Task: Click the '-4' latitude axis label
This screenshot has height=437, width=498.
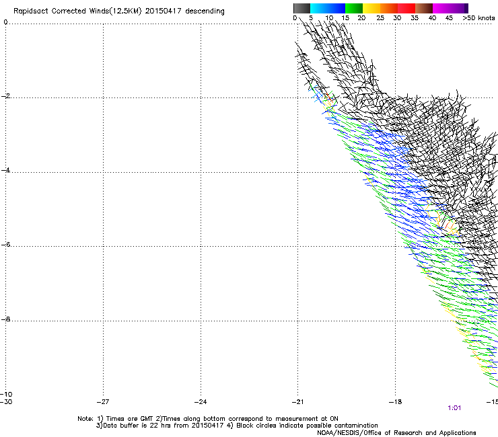Action: [x=5, y=170]
